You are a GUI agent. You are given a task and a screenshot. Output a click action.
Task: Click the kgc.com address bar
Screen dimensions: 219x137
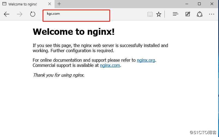(x=76, y=15)
